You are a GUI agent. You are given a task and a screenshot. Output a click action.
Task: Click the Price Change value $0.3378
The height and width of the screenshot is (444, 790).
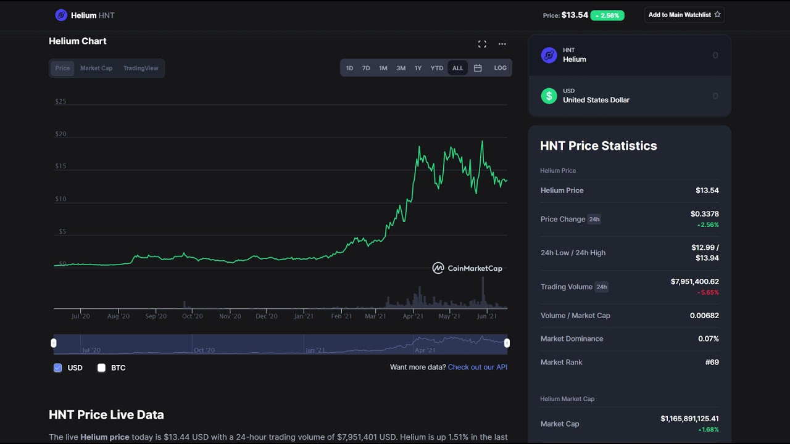[705, 214]
